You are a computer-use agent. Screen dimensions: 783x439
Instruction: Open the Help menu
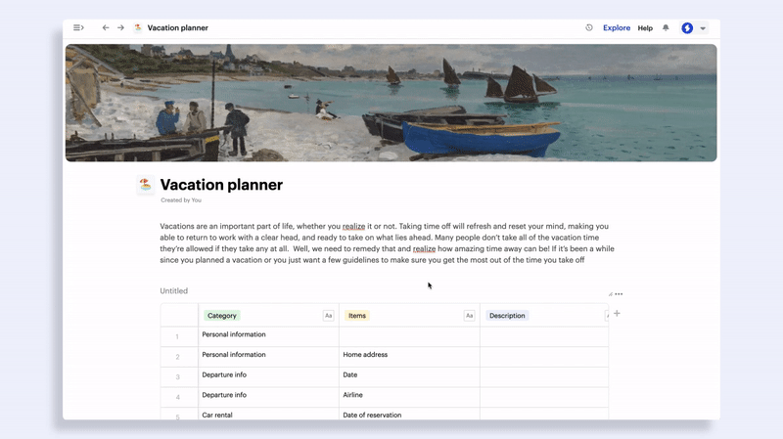click(x=645, y=28)
